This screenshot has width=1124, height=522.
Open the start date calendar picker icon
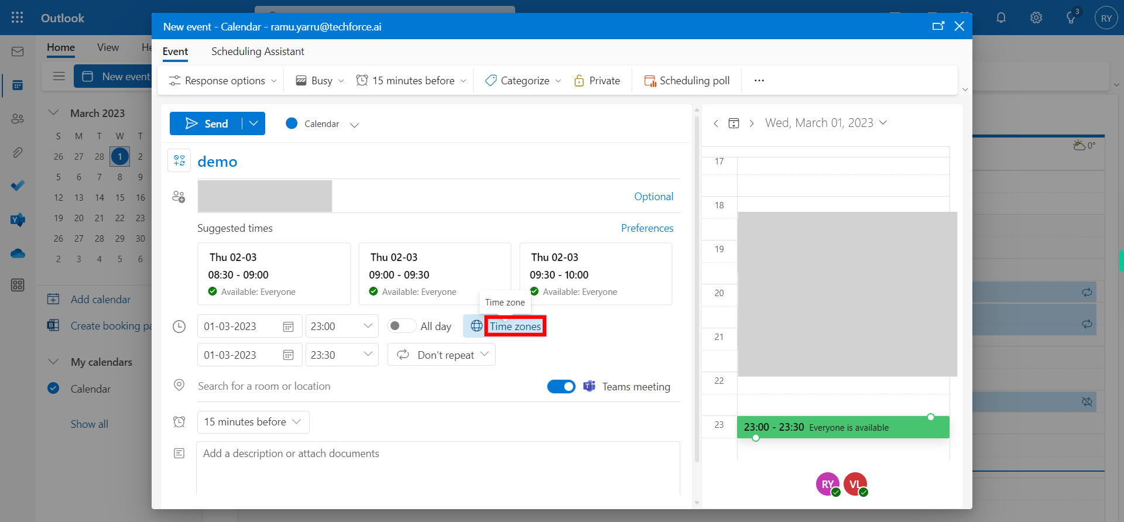point(288,327)
